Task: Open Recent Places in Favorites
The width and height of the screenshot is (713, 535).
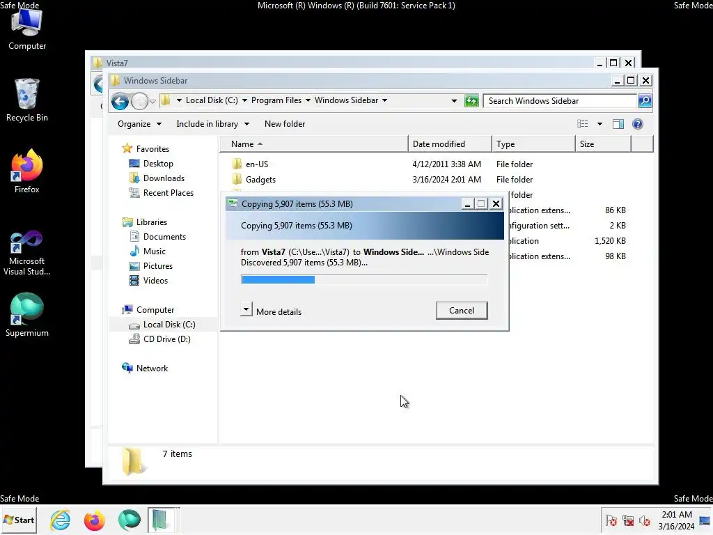Action: point(169,193)
